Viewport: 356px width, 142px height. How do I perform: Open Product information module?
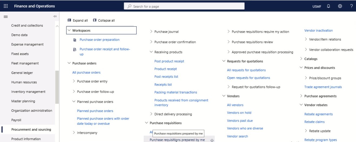[x=26, y=139]
